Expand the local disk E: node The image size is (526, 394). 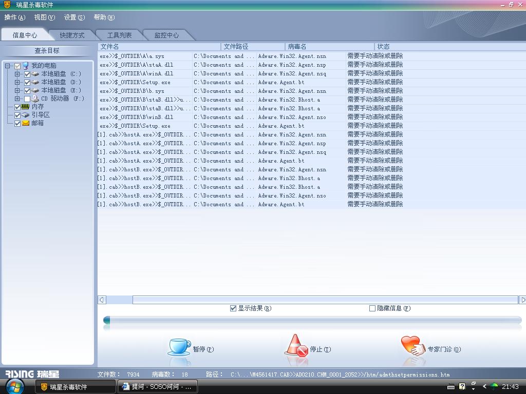tap(17, 90)
